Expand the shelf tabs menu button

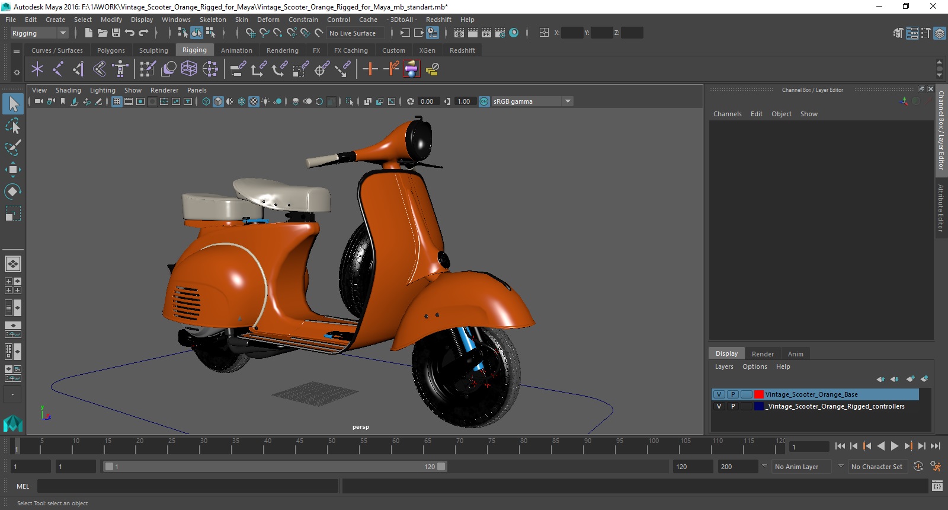pyautogui.click(x=17, y=51)
